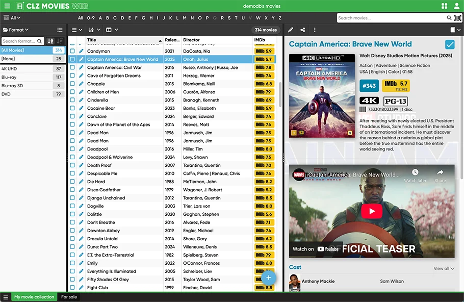Open the user account menu
Image resolution: width=464 pixels, height=302 pixels.
[456, 6]
